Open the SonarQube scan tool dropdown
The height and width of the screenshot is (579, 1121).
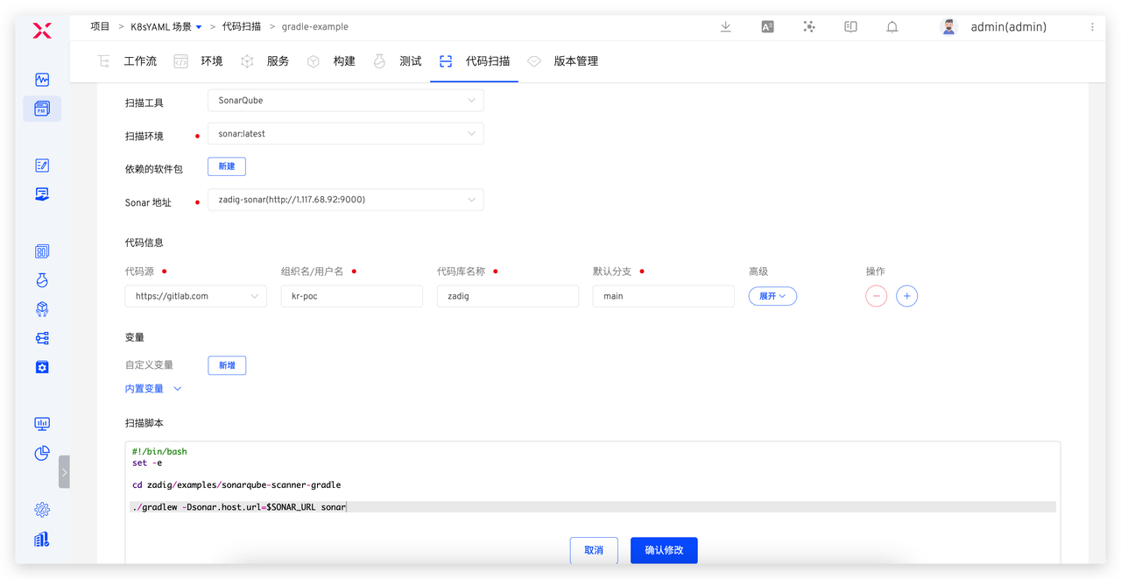point(345,101)
